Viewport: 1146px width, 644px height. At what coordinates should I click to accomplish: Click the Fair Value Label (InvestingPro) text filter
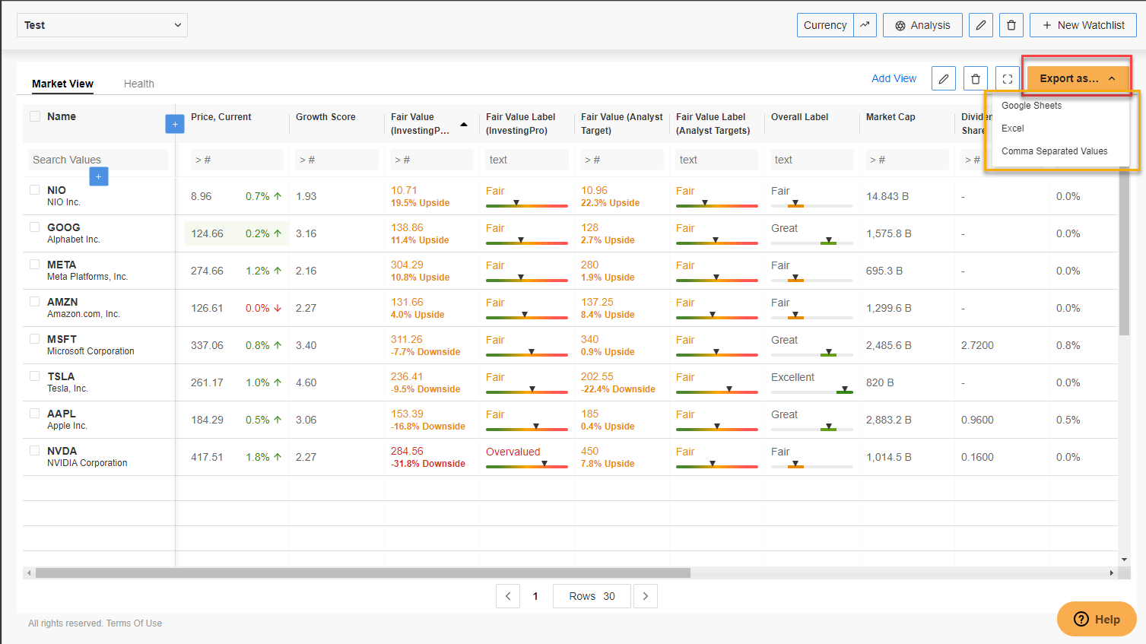(x=527, y=160)
